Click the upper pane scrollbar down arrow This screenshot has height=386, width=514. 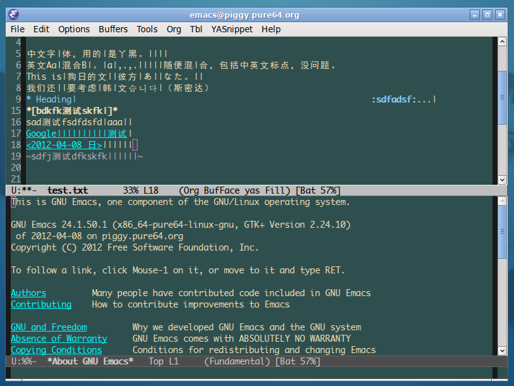[x=502, y=180]
